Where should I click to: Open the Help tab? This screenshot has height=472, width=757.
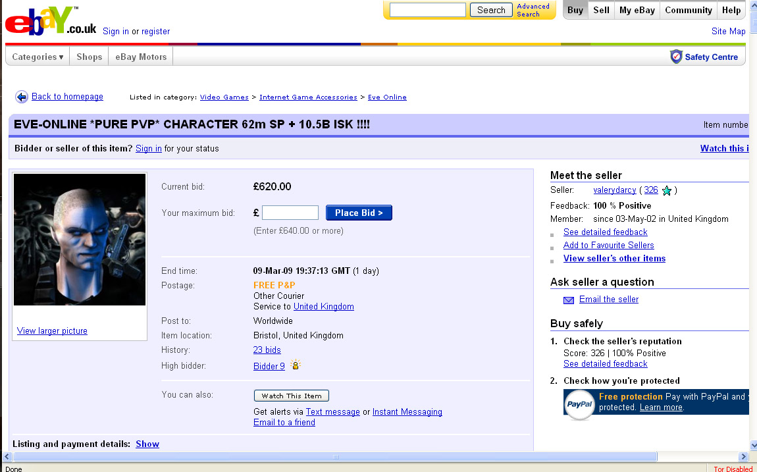point(731,10)
